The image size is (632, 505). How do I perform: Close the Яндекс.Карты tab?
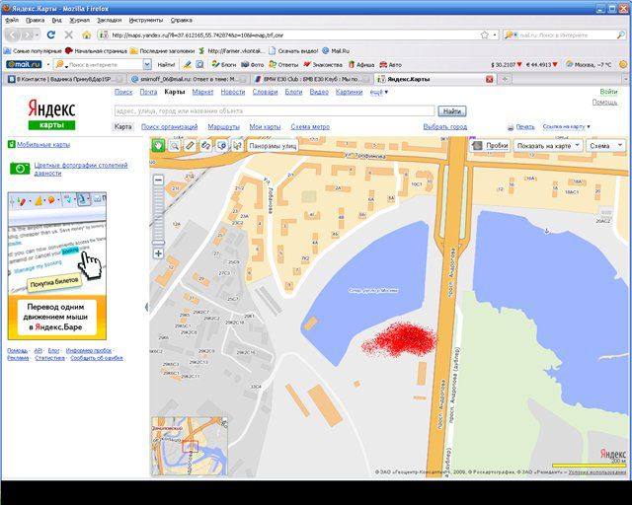click(x=490, y=79)
